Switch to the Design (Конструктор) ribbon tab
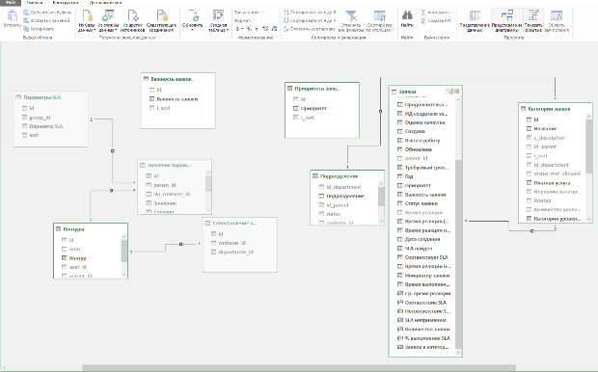Viewport: 598px width, 372px height. click(x=66, y=2)
